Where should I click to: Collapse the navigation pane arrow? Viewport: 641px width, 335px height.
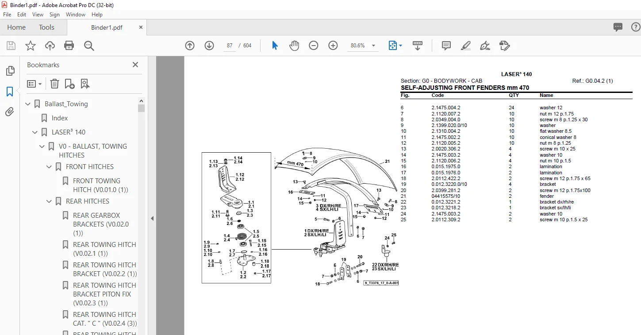coord(152,218)
